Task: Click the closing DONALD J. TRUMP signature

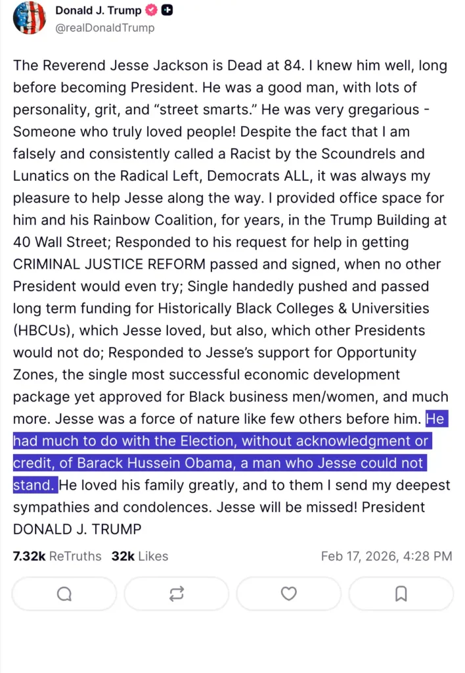Action: pos(77,530)
